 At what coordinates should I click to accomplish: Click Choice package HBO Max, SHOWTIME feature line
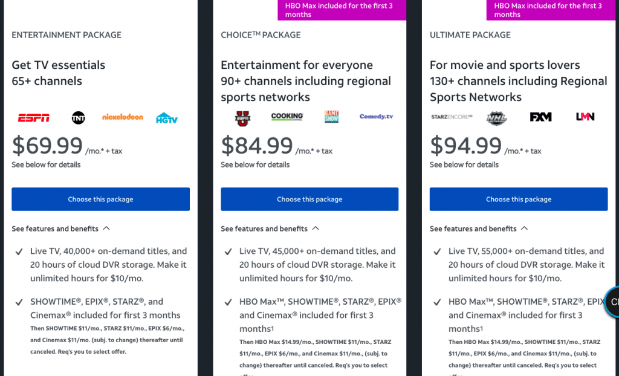320,315
